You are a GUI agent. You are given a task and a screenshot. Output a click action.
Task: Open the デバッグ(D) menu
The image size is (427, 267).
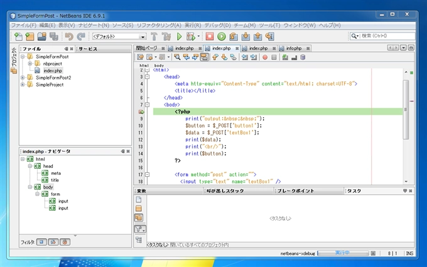(218, 25)
